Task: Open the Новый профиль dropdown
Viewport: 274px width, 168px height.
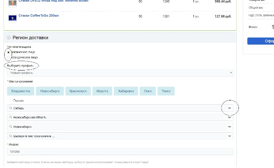Action: [x=120, y=73]
